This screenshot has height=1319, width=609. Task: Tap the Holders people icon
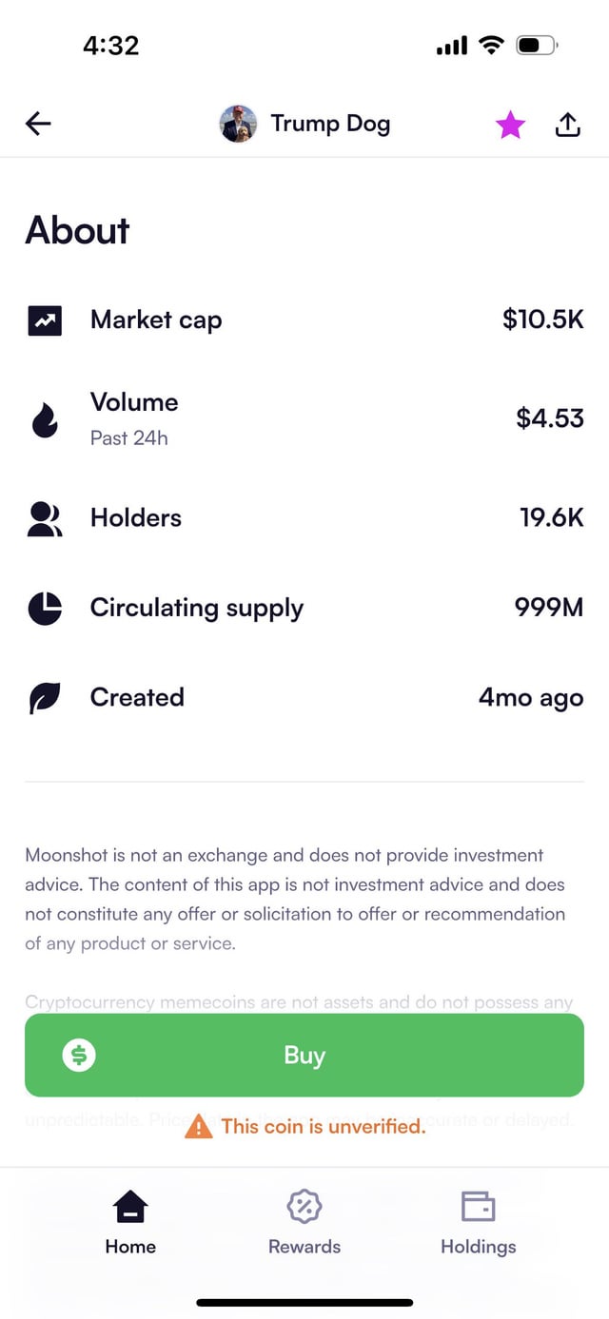pos(45,518)
